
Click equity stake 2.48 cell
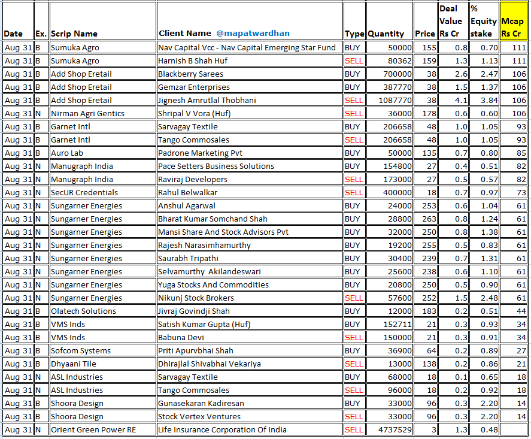coord(484,298)
